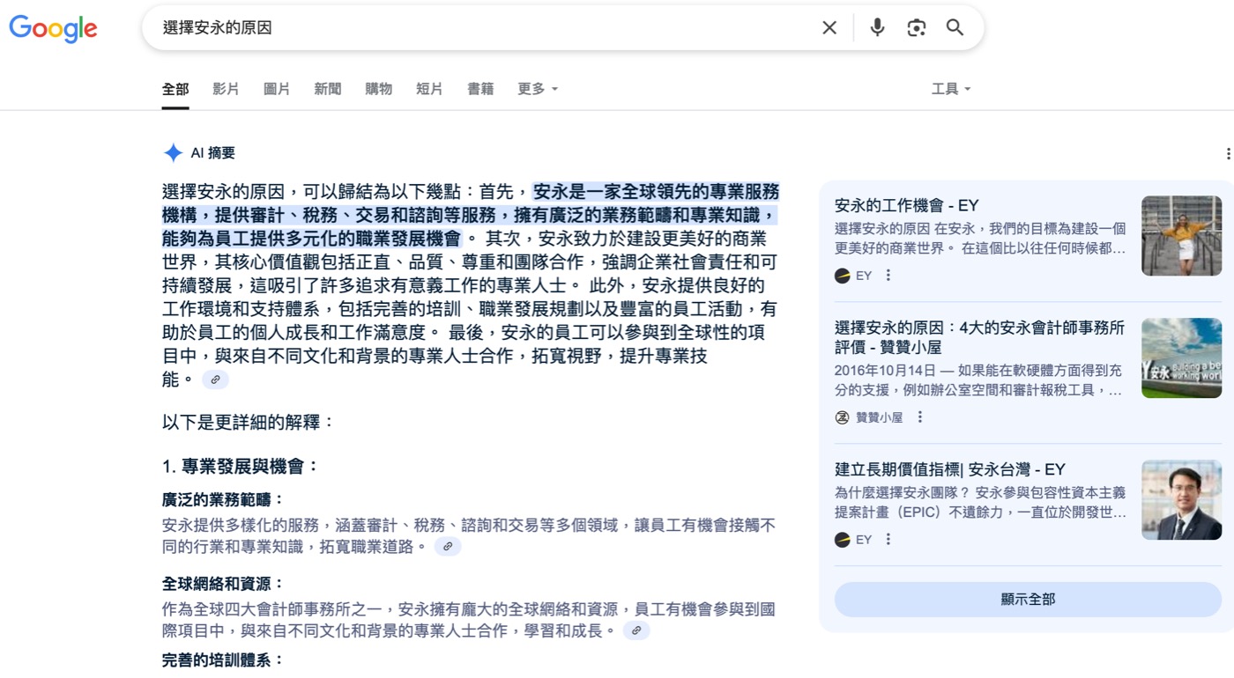Click date text 2016年10月14日
1234x678 pixels.
[x=884, y=370]
